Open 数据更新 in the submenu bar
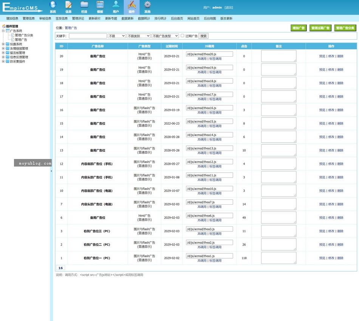This screenshot has width=359, height=321. 127,18
